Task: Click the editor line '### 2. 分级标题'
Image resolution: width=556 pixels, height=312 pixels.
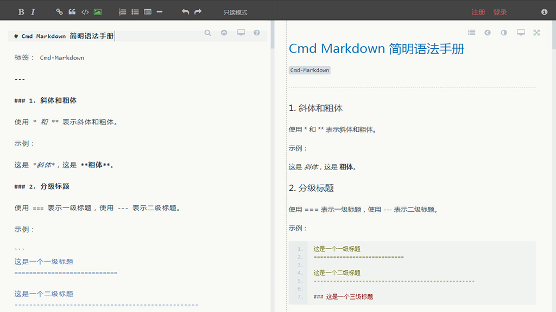Action: (42, 186)
